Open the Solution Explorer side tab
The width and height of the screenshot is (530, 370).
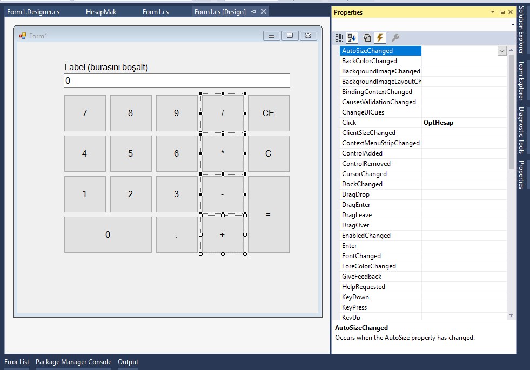(521, 30)
